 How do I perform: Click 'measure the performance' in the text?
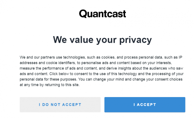coord(40,68)
